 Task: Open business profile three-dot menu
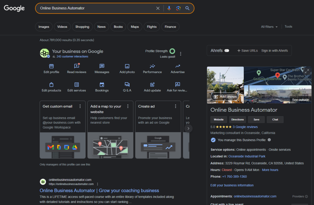point(181,54)
